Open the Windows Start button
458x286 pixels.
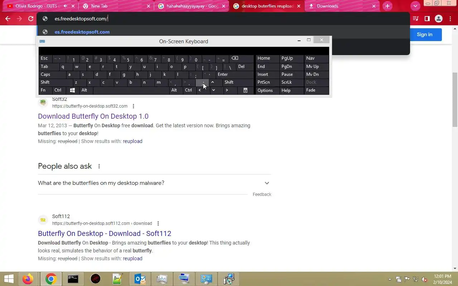9,279
